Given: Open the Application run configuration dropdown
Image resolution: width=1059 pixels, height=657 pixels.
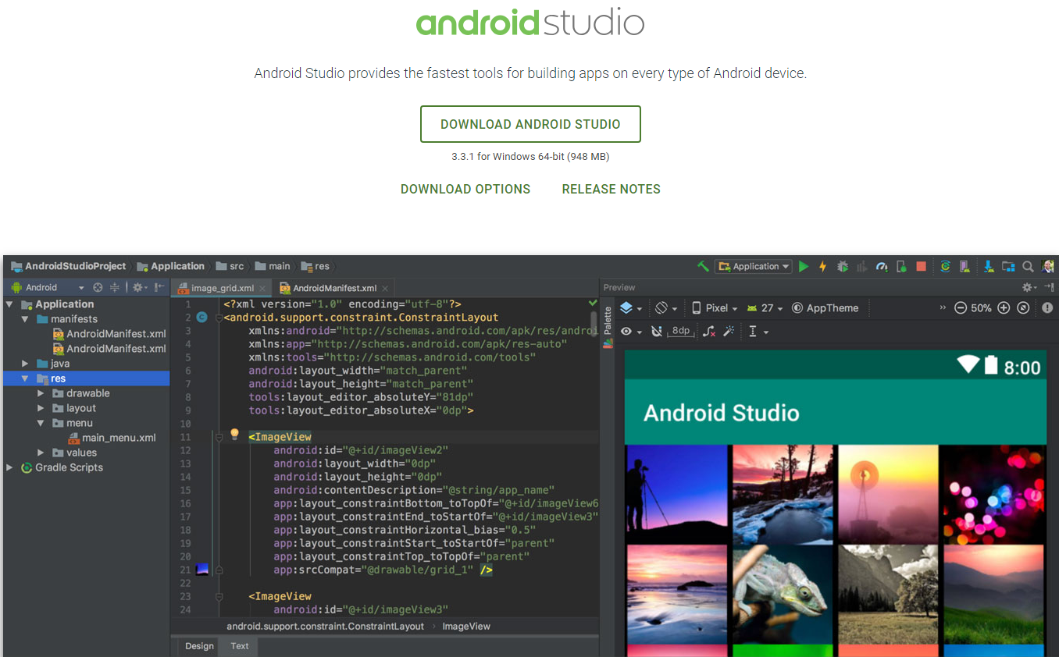Looking at the screenshot, I should 754,266.
